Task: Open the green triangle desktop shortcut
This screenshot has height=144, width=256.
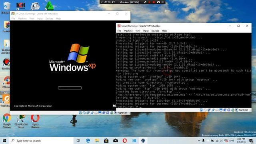Action: 49,6
